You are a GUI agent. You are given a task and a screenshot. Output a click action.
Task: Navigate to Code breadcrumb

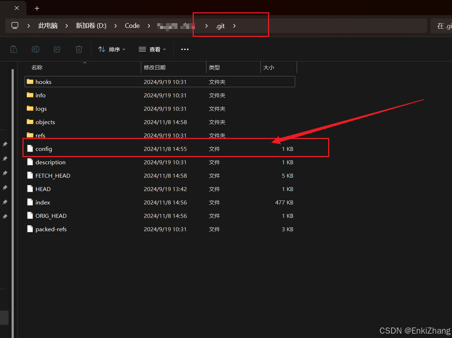click(x=132, y=26)
